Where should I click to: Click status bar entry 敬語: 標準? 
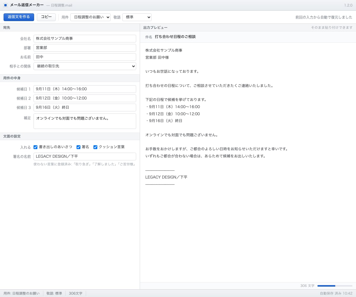click(54, 293)
